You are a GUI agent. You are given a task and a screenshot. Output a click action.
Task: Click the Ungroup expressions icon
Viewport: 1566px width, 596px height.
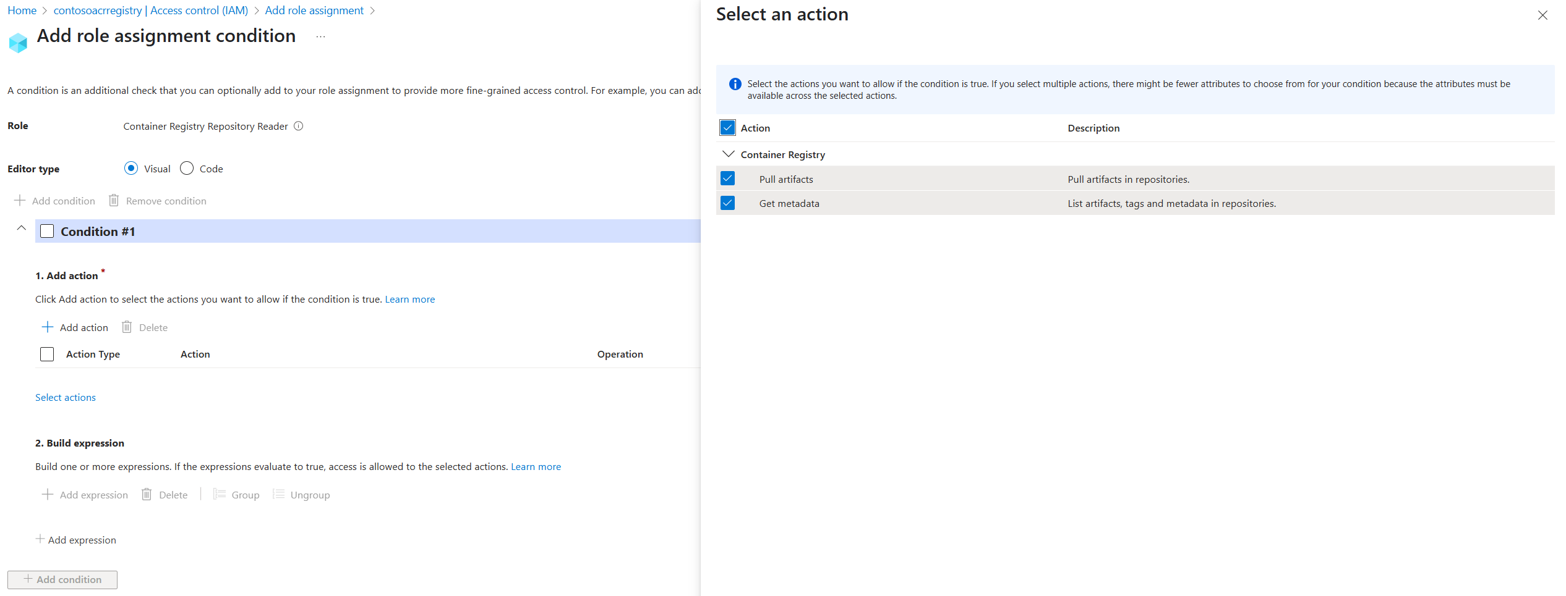pos(279,494)
